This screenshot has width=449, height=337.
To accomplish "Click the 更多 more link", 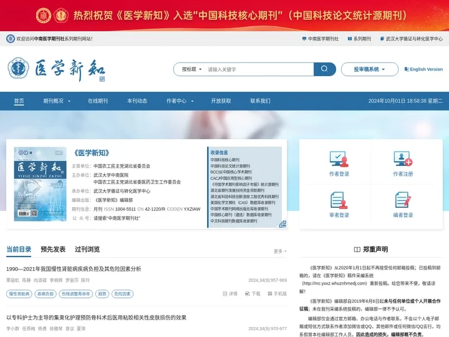I will point(280,251).
